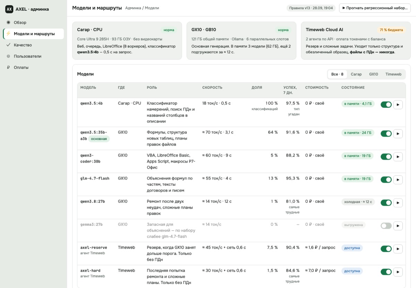Go to Качество section
This screenshot has width=416, height=288.
tap(33, 45)
